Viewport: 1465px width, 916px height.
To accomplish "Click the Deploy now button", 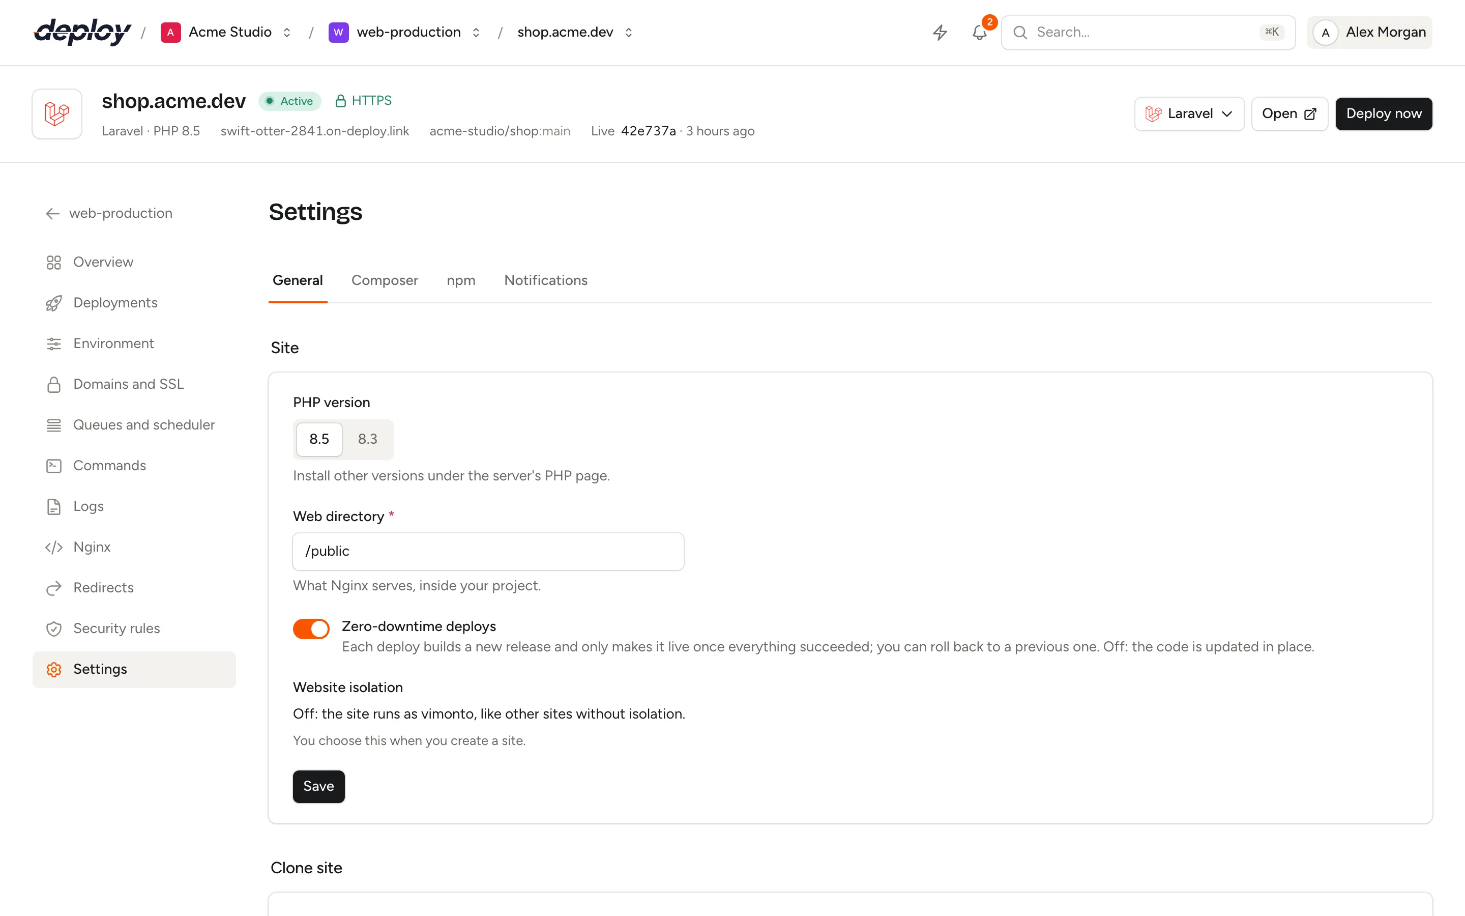I will [x=1384, y=114].
